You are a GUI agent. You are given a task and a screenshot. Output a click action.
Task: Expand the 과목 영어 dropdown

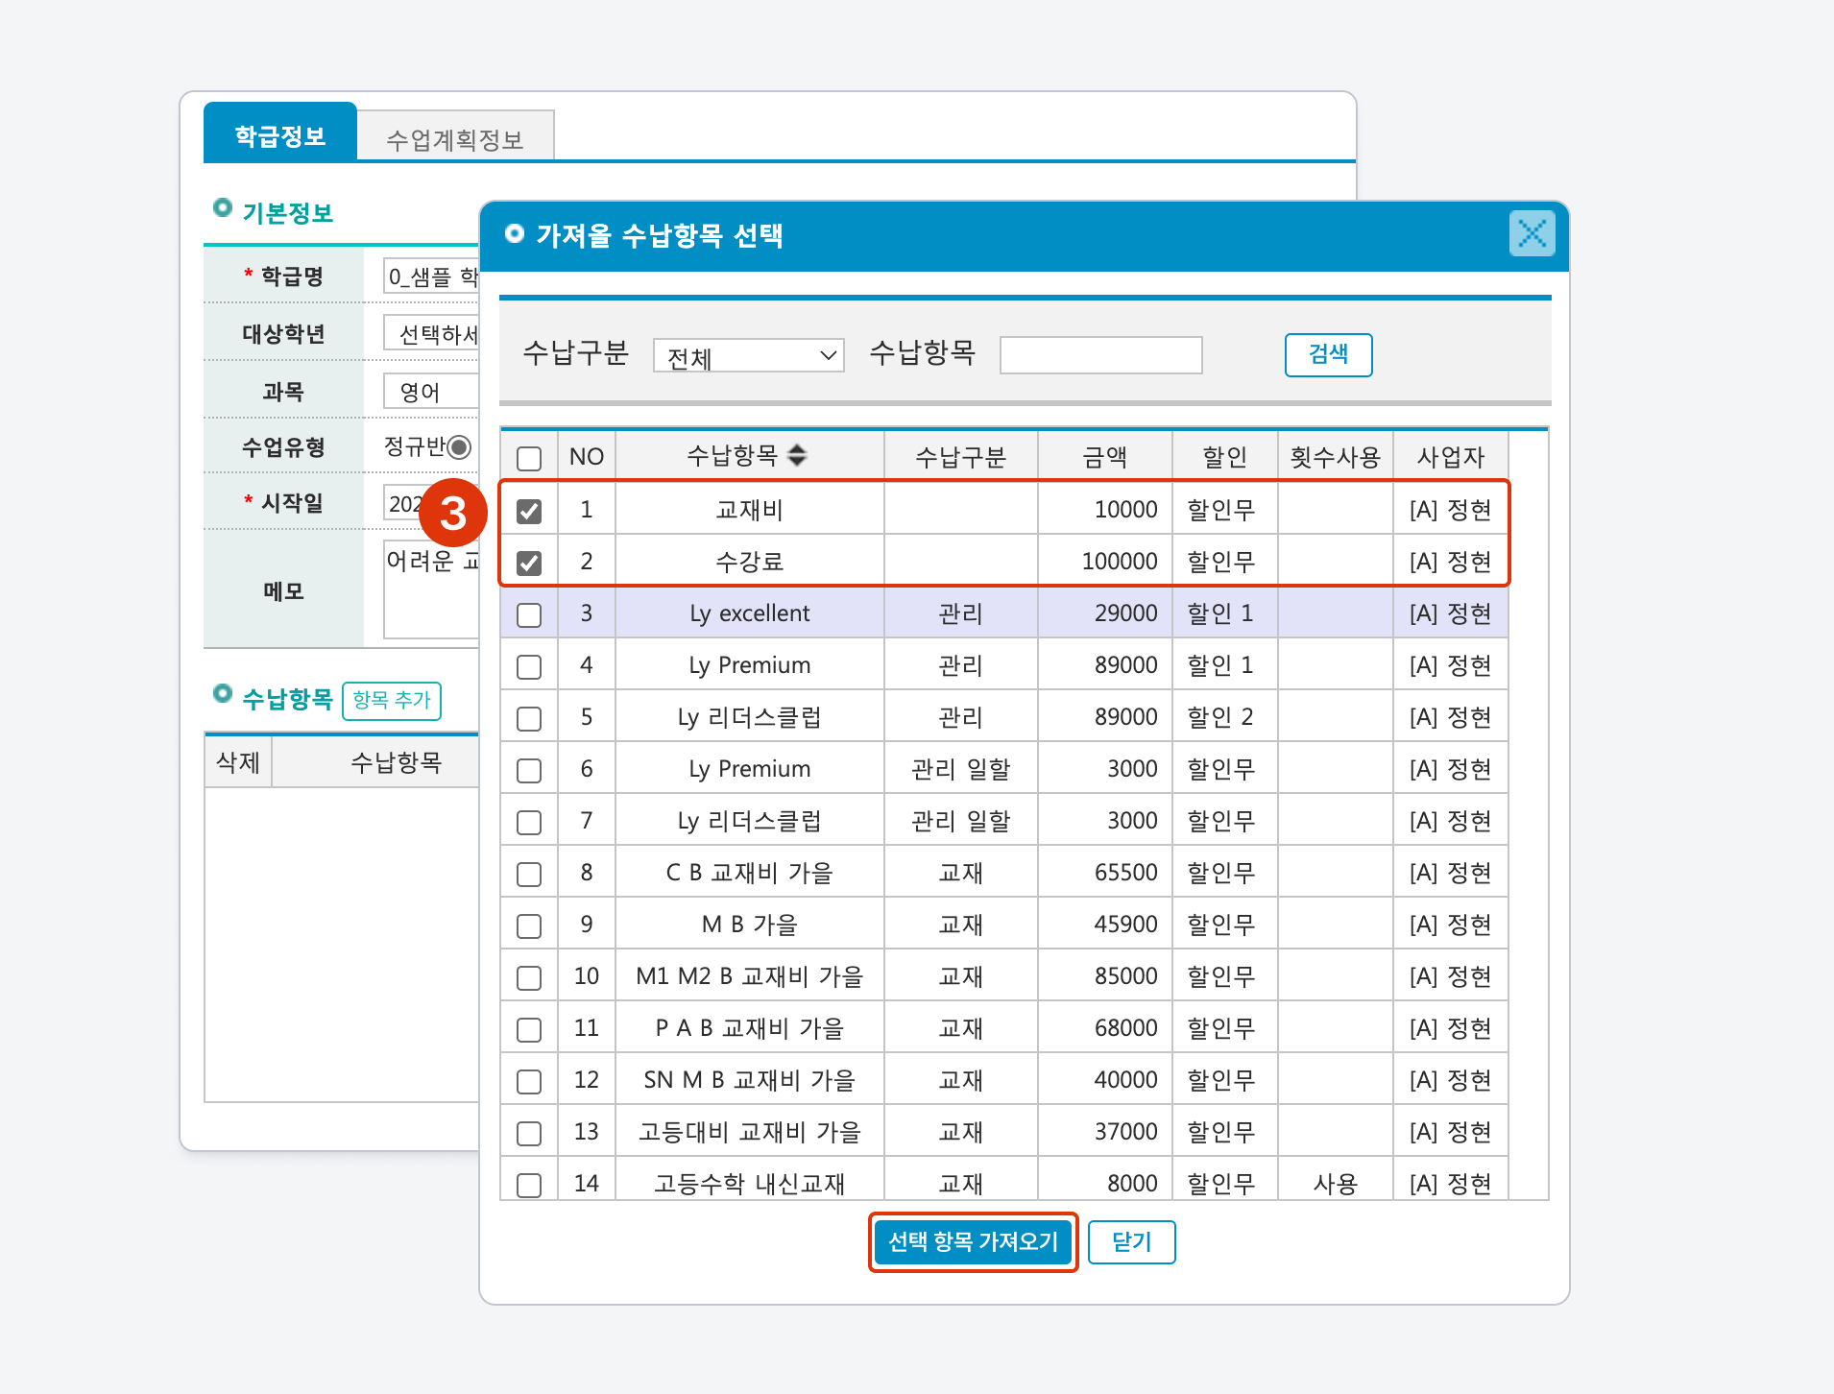coord(432,392)
